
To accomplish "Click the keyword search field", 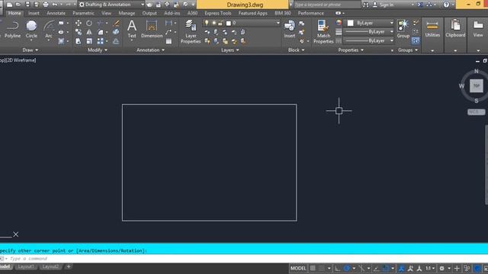I will click(x=327, y=5).
